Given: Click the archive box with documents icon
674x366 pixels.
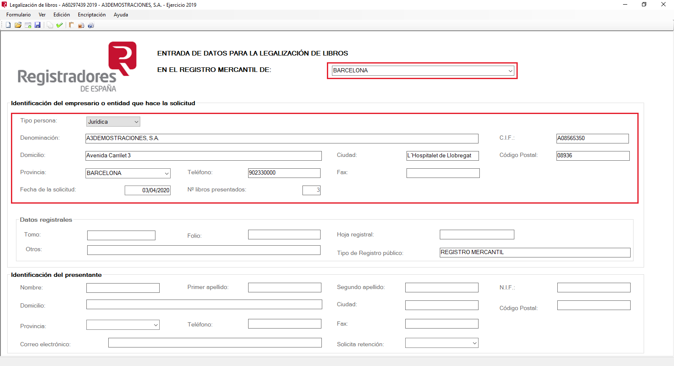Looking at the screenshot, I should pyautogui.click(x=81, y=25).
